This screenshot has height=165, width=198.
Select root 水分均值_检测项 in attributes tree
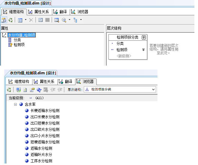coord(22,35)
